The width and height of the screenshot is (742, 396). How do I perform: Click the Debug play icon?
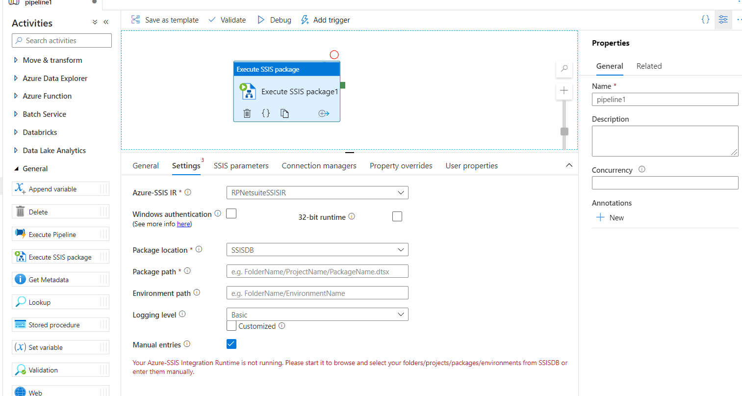point(261,20)
